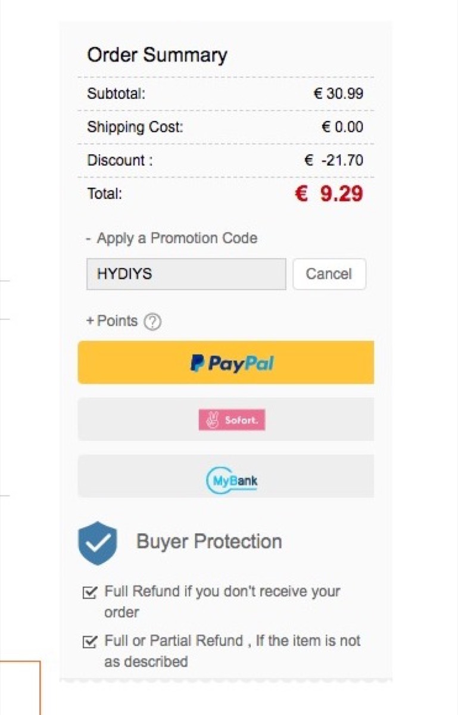
Task: Collapse the Apply a Promotion Code section
Action: (x=172, y=238)
